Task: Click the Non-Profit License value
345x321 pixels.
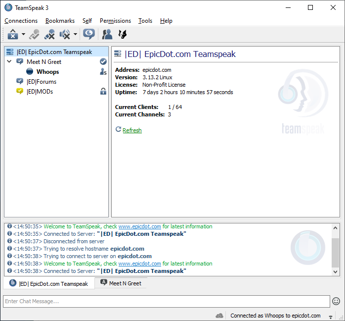Action: click(x=164, y=85)
